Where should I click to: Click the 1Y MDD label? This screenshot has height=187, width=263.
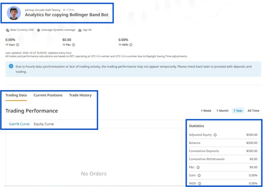(123, 45)
